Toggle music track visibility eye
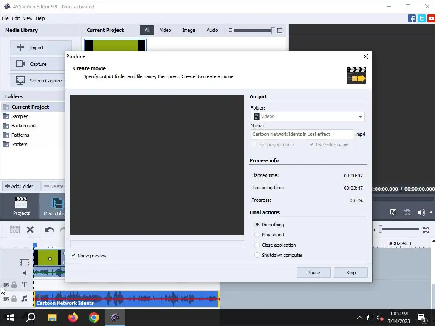435x326 pixels. (6, 299)
